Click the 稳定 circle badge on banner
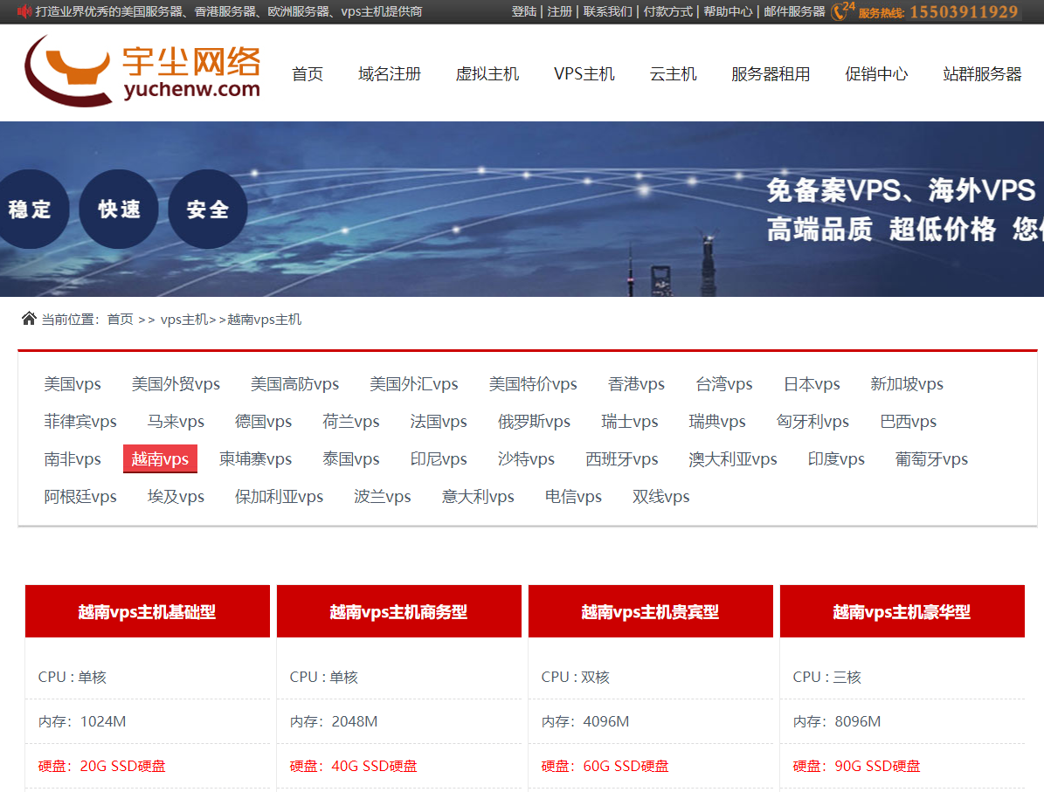 (30, 210)
